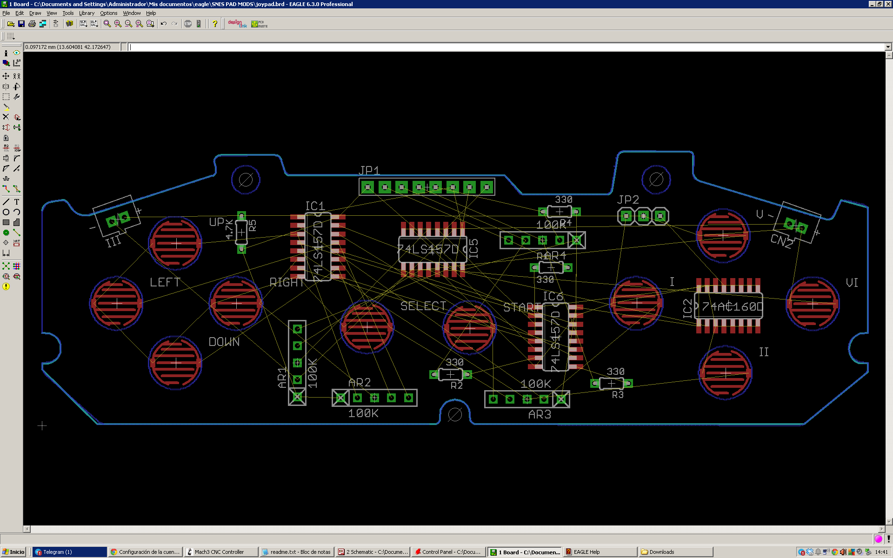Viewport: 893px width, 558px height.
Task: Click the designlink button
Action: [237, 24]
